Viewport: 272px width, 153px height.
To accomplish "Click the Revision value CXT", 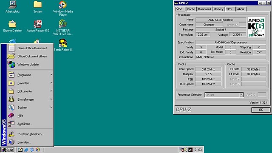I will (x=259, y=52).
